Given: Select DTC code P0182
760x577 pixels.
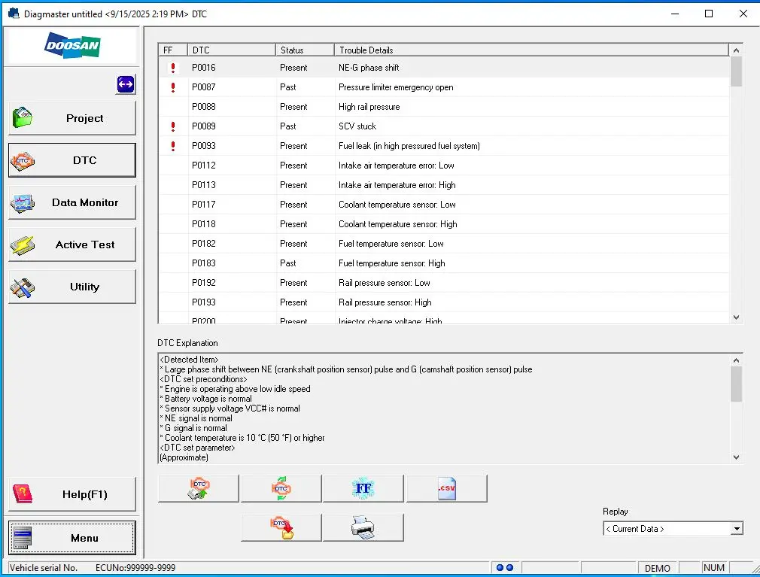Looking at the screenshot, I should click(204, 244).
